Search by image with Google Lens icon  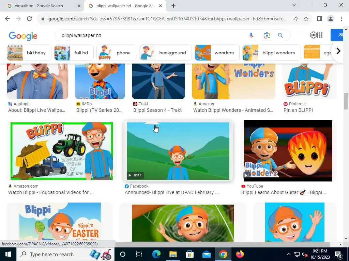267,35
